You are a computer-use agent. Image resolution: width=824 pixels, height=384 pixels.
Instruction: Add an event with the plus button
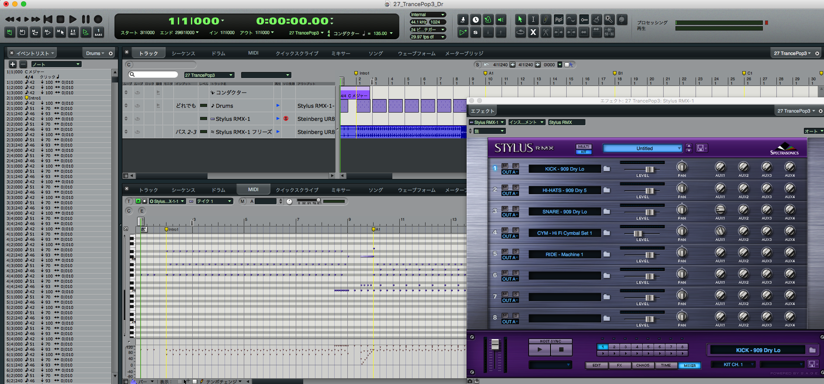click(13, 64)
